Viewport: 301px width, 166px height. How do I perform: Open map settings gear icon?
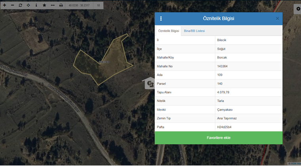(298, 9)
